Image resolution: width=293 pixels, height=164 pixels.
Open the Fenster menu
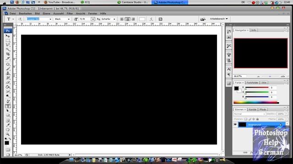click(x=92, y=14)
